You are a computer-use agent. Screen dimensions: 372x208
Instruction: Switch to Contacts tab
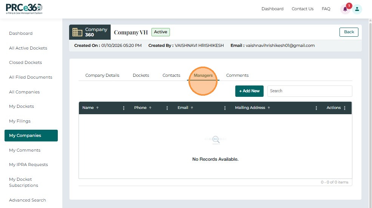171,75
